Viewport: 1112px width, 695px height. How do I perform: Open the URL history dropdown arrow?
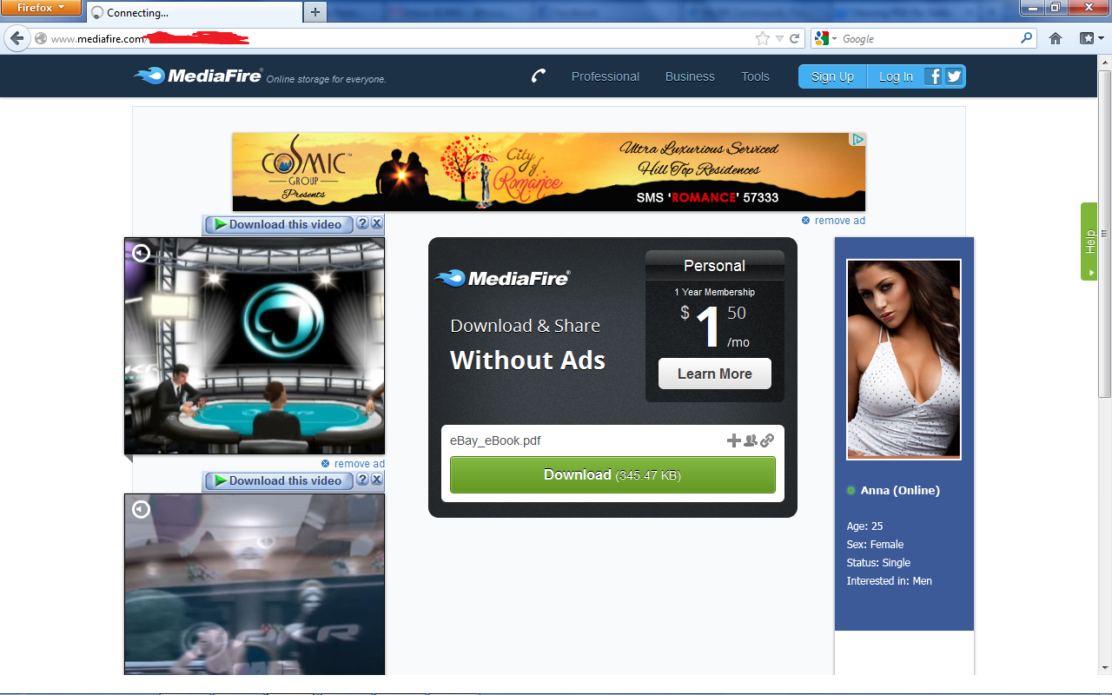(x=779, y=38)
